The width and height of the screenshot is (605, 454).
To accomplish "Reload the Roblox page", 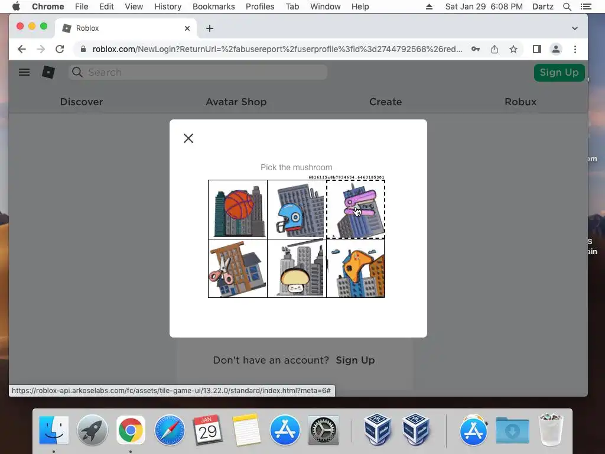I will coord(60,49).
